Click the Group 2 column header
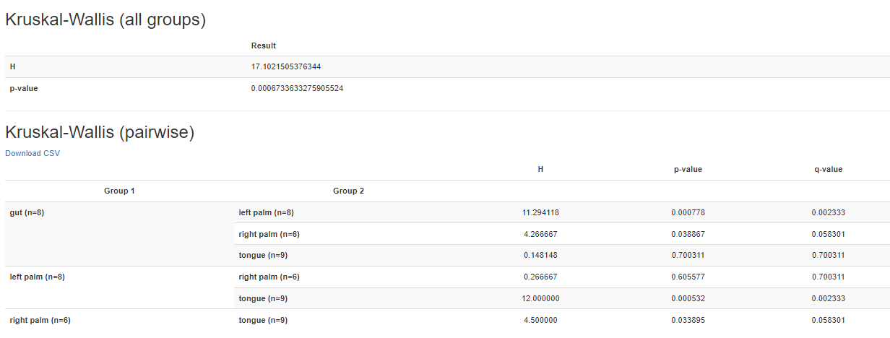Screen dimensions: 890x338 (x=348, y=191)
